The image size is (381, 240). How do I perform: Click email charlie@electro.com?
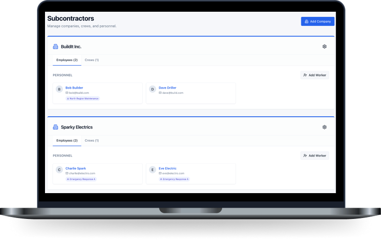[x=82, y=173]
